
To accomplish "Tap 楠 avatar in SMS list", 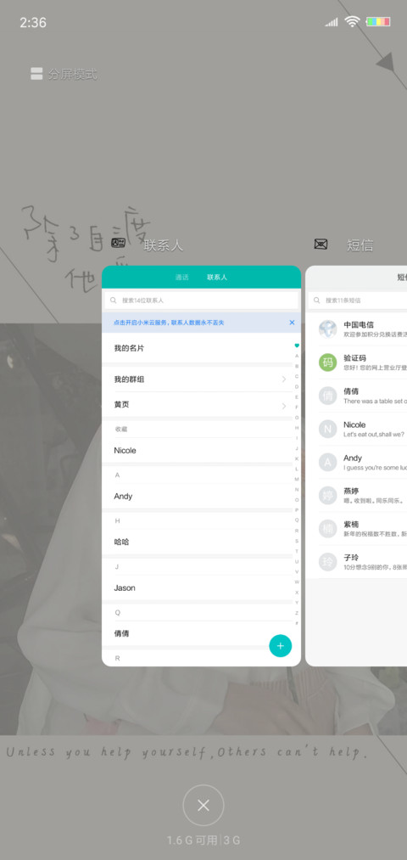I will (x=327, y=529).
